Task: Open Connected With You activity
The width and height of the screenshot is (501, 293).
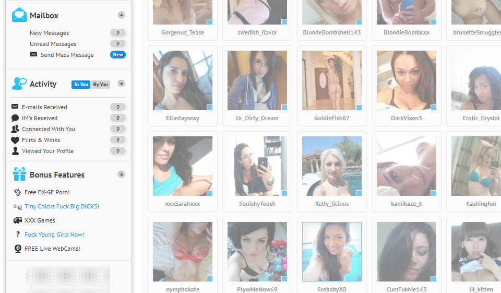Action: (x=48, y=129)
